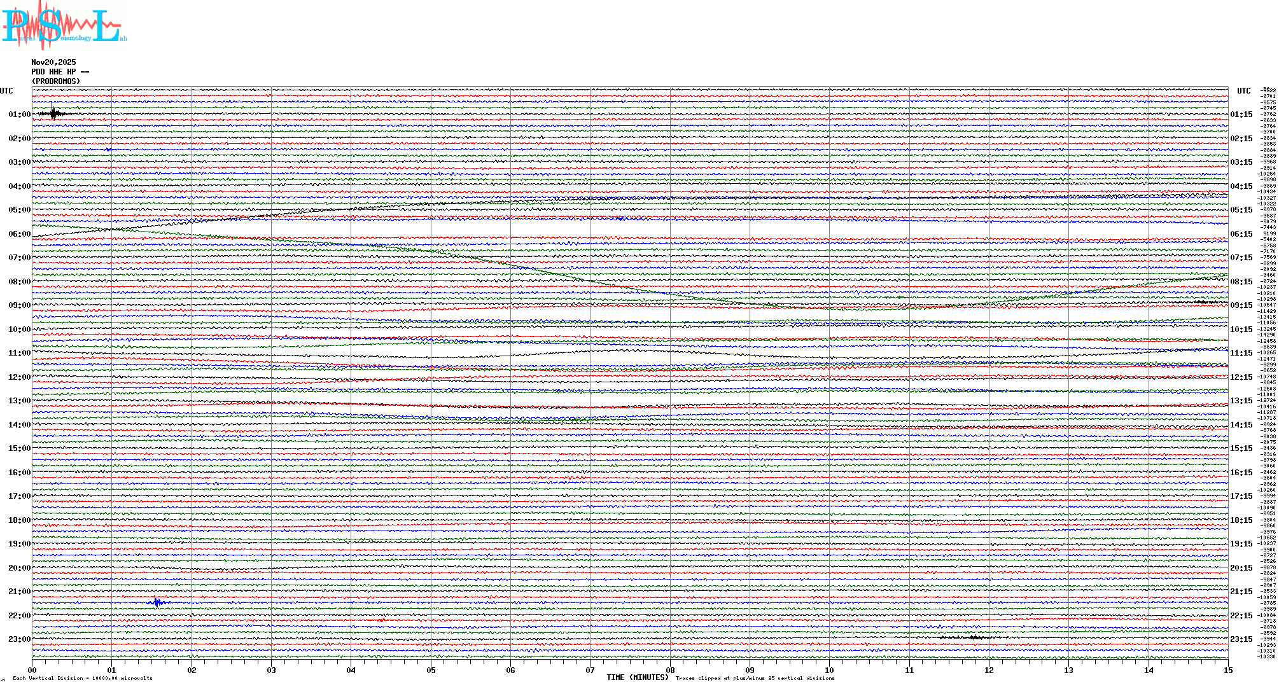1279x687 pixels.
Task: Click the vertical division microvolts note
Action: click(83, 678)
